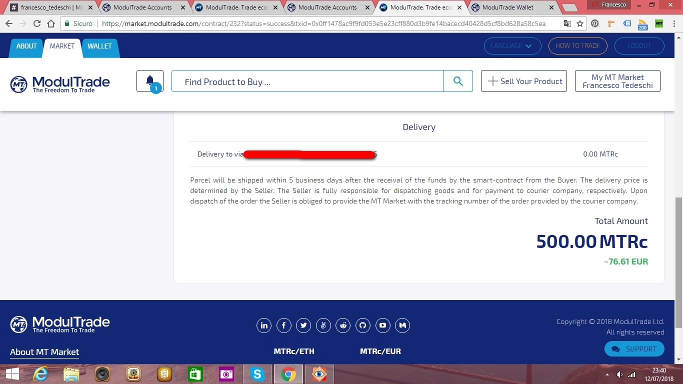Click the ~76.61 EUR value

click(626, 261)
